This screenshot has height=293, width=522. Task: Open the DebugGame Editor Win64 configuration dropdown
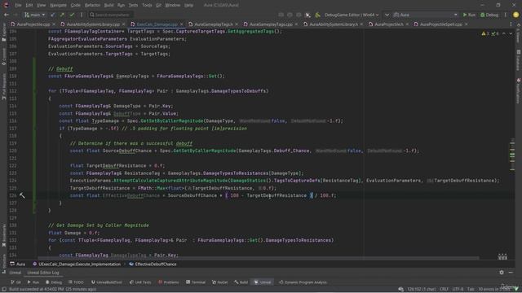point(352,15)
